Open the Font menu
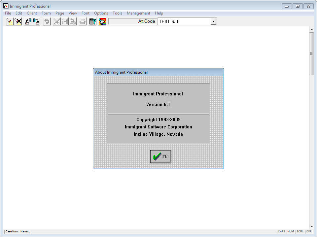Screen dimensions: 317x237 pos(85,13)
